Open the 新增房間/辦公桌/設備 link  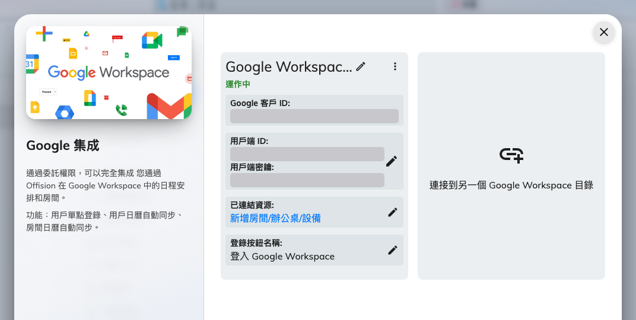275,218
